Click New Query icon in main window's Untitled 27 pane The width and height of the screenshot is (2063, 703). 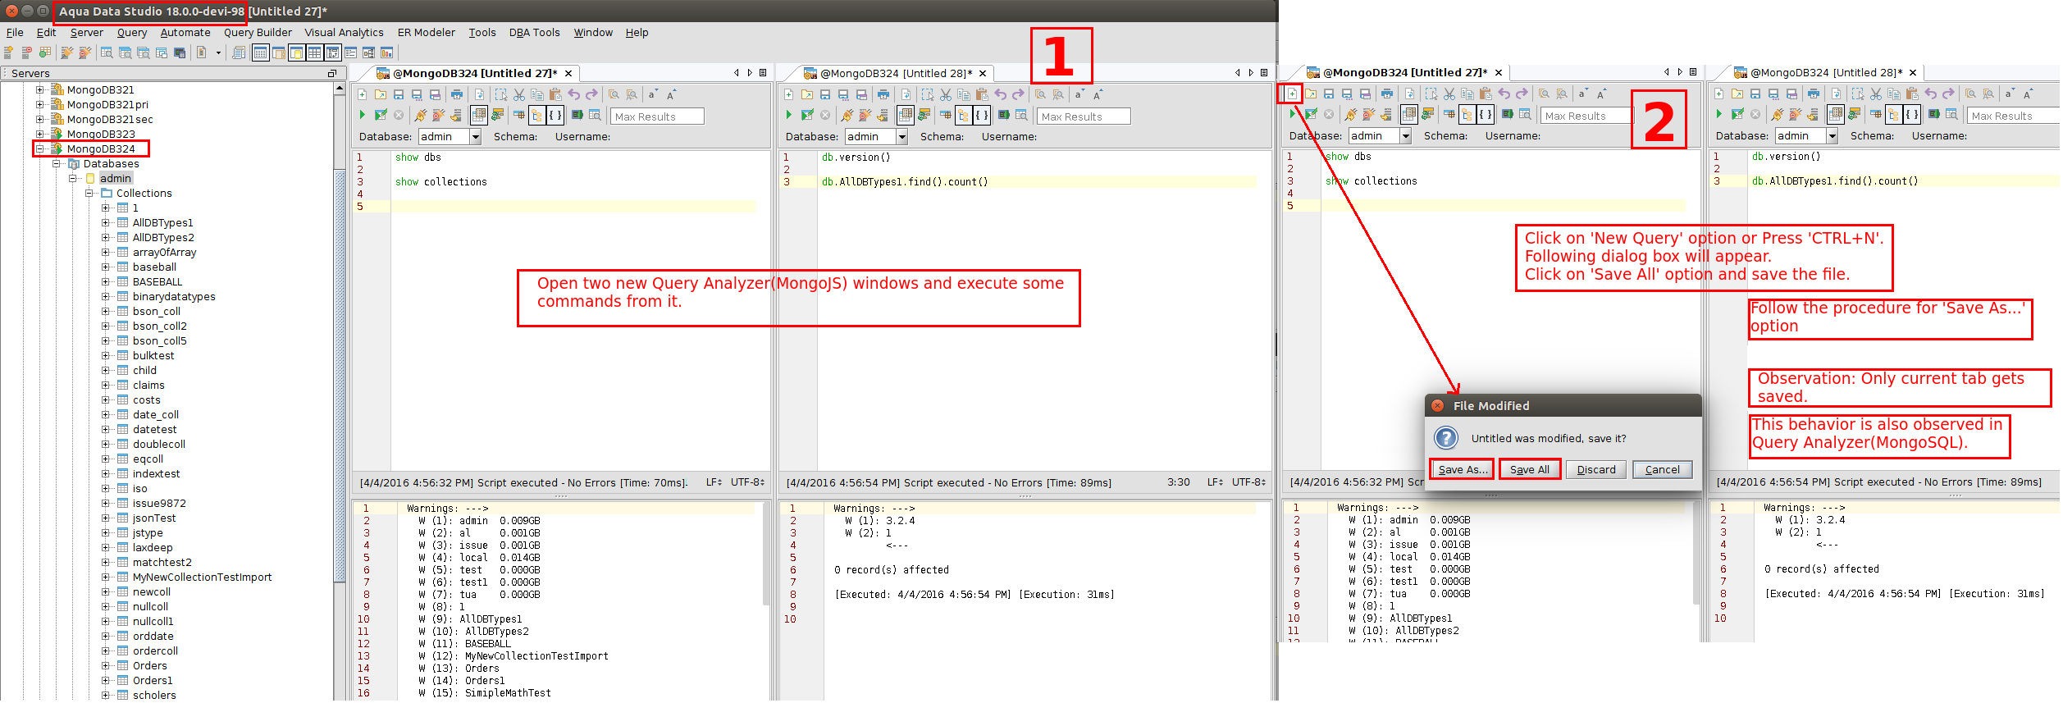tap(362, 94)
